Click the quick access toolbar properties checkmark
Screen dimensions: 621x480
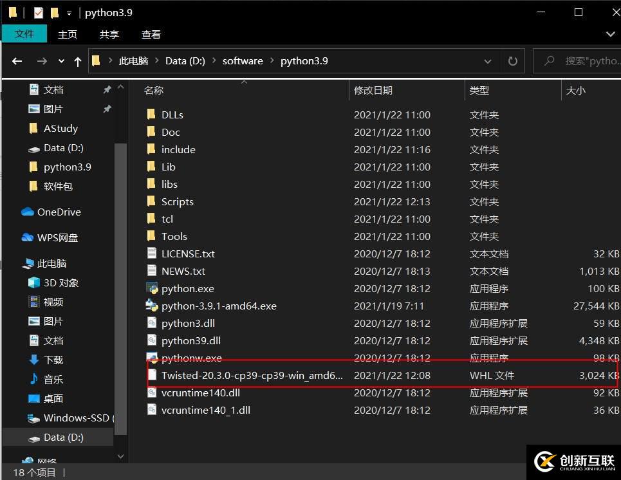pos(39,13)
